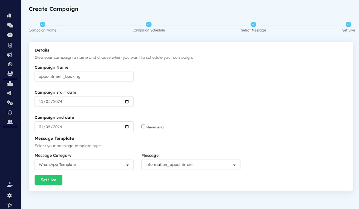Open the megaphone campaigns icon
Screen dimensions: 359x209
(x=10, y=55)
